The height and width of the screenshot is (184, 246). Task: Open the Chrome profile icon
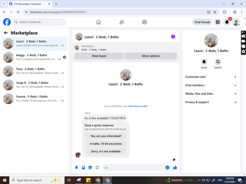point(235,12)
